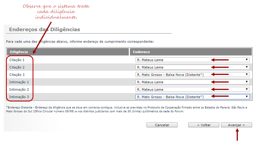The width and height of the screenshot is (261, 144).
Task: Open the address dropdown for Citação 2
Action: click(x=192, y=67)
